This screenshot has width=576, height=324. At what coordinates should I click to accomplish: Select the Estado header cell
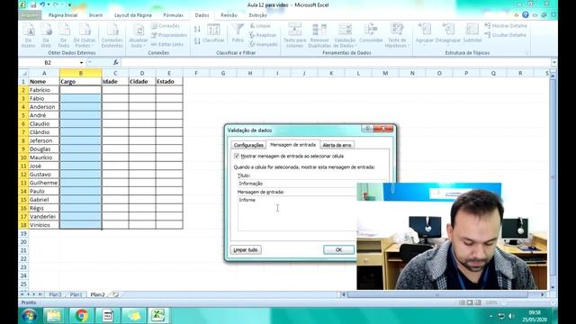tap(169, 82)
